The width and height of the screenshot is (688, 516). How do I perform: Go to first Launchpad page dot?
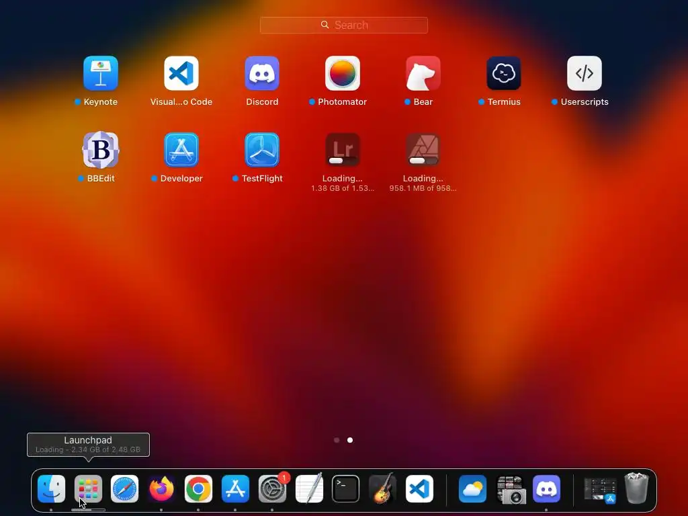337,440
